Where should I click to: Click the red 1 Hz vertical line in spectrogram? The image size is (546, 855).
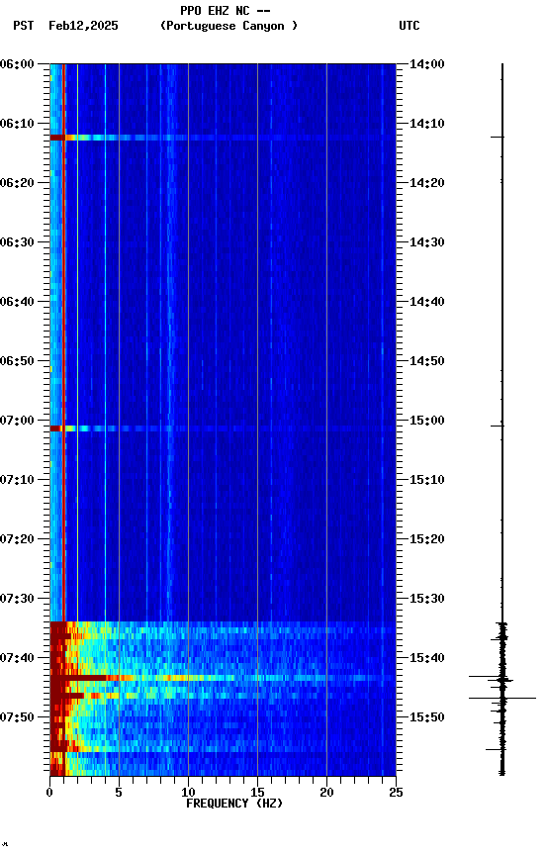pyautogui.click(x=63, y=342)
